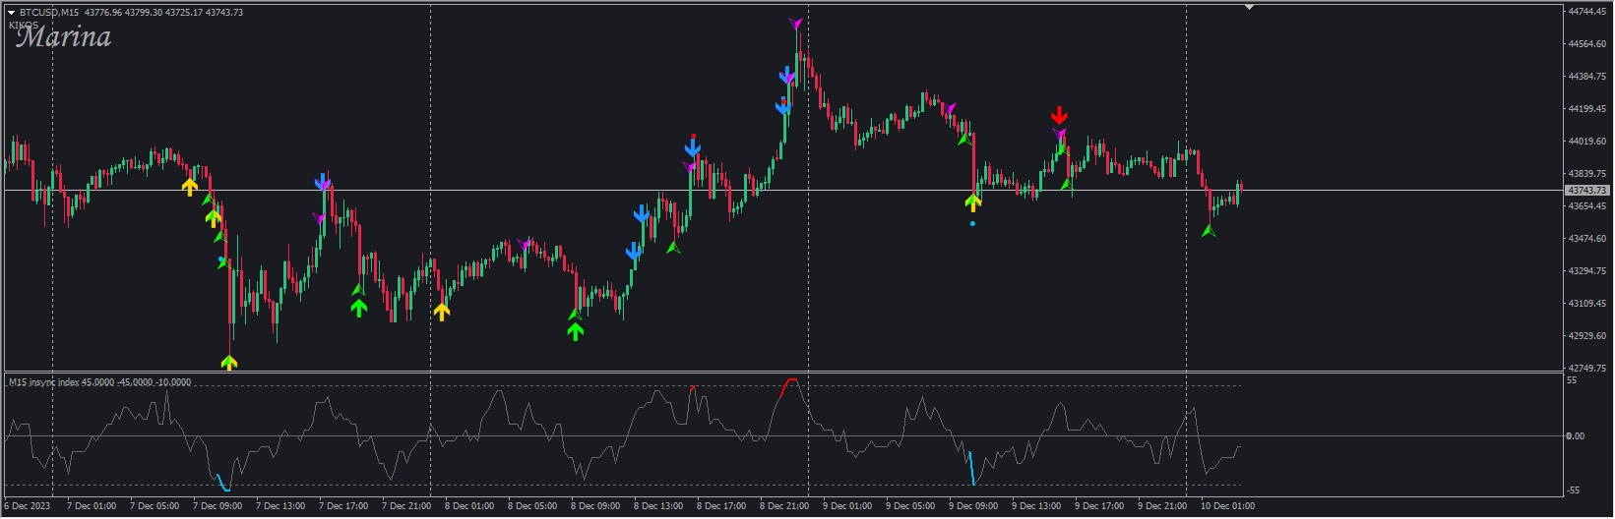This screenshot has height=519, width=1615.
Task: Click the small cyan dot below 9 Dec yellow arrow
Action: (x=972, y=224)
